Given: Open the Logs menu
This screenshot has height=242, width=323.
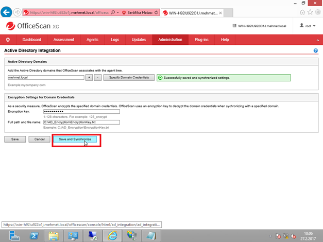Looking at the screenshot, I should [115, 40].
